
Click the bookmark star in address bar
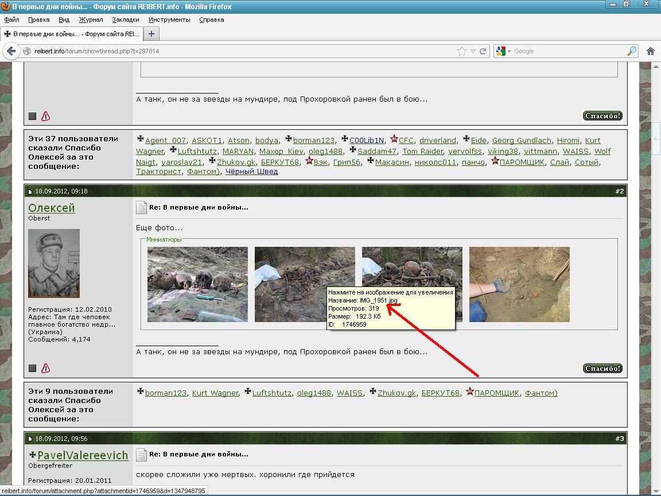462,51
